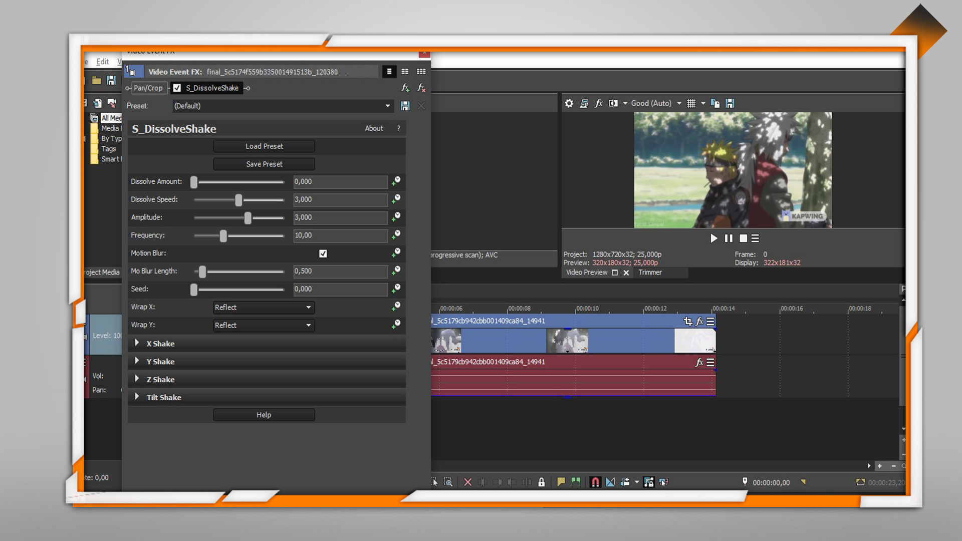Select the Pan/Crop chain item
The width and height of the screenshot is (962, 541).
coord(148,88)
